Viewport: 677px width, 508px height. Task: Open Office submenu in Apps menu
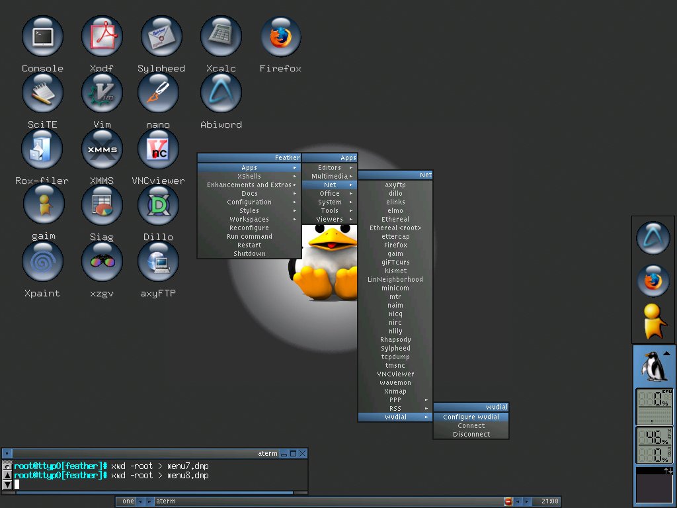329,194
